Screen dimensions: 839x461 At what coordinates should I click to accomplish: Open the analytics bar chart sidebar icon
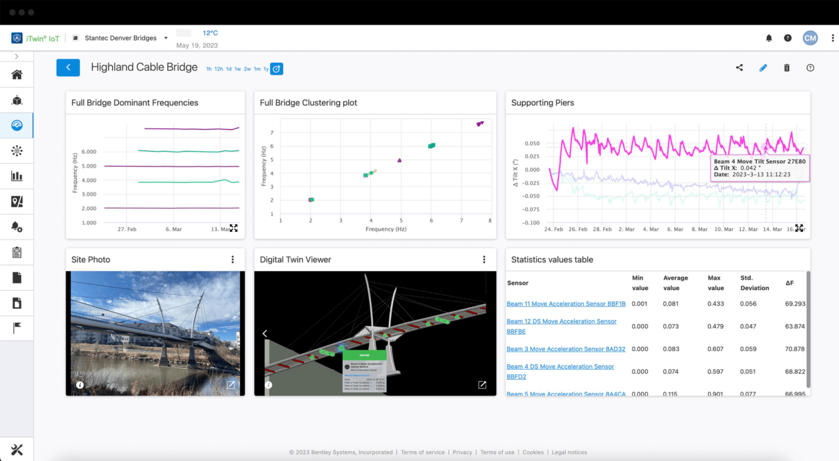pos(16,175)
